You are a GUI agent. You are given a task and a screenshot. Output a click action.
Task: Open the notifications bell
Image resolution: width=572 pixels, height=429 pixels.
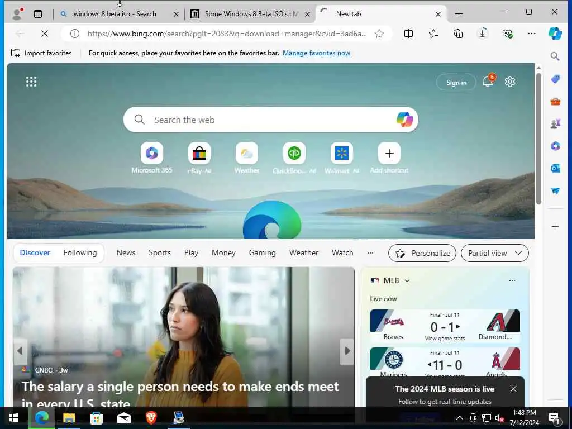point(488,81)
